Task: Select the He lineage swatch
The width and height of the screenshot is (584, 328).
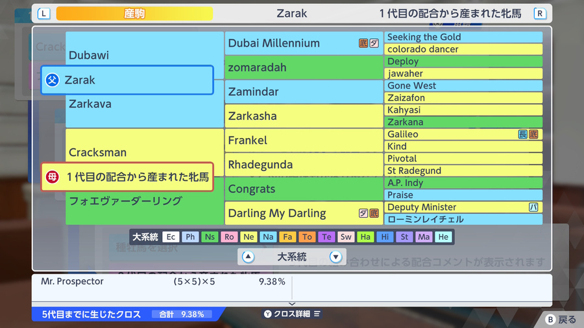Action: 443,237
